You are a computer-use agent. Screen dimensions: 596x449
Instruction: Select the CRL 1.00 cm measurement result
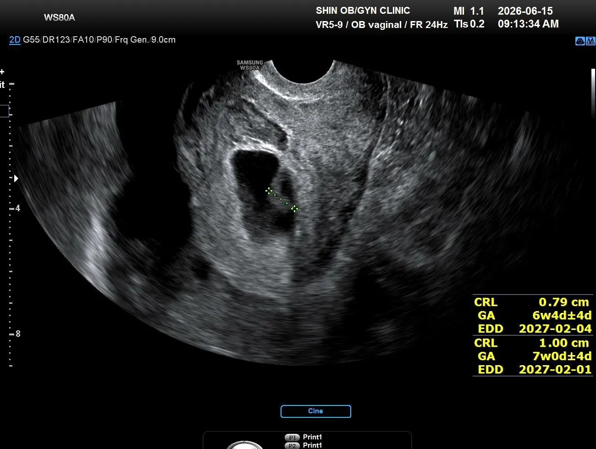coord(532,343)
